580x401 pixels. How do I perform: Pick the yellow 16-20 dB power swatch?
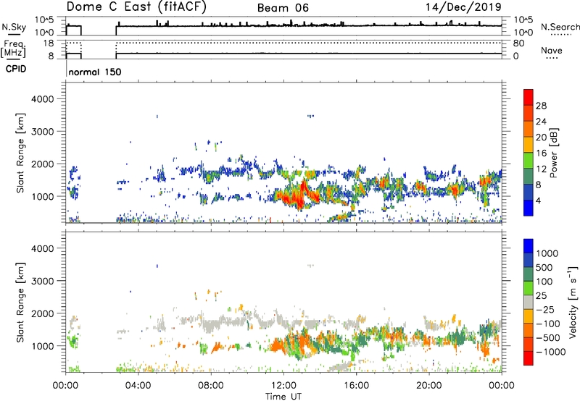pos(529,145)
